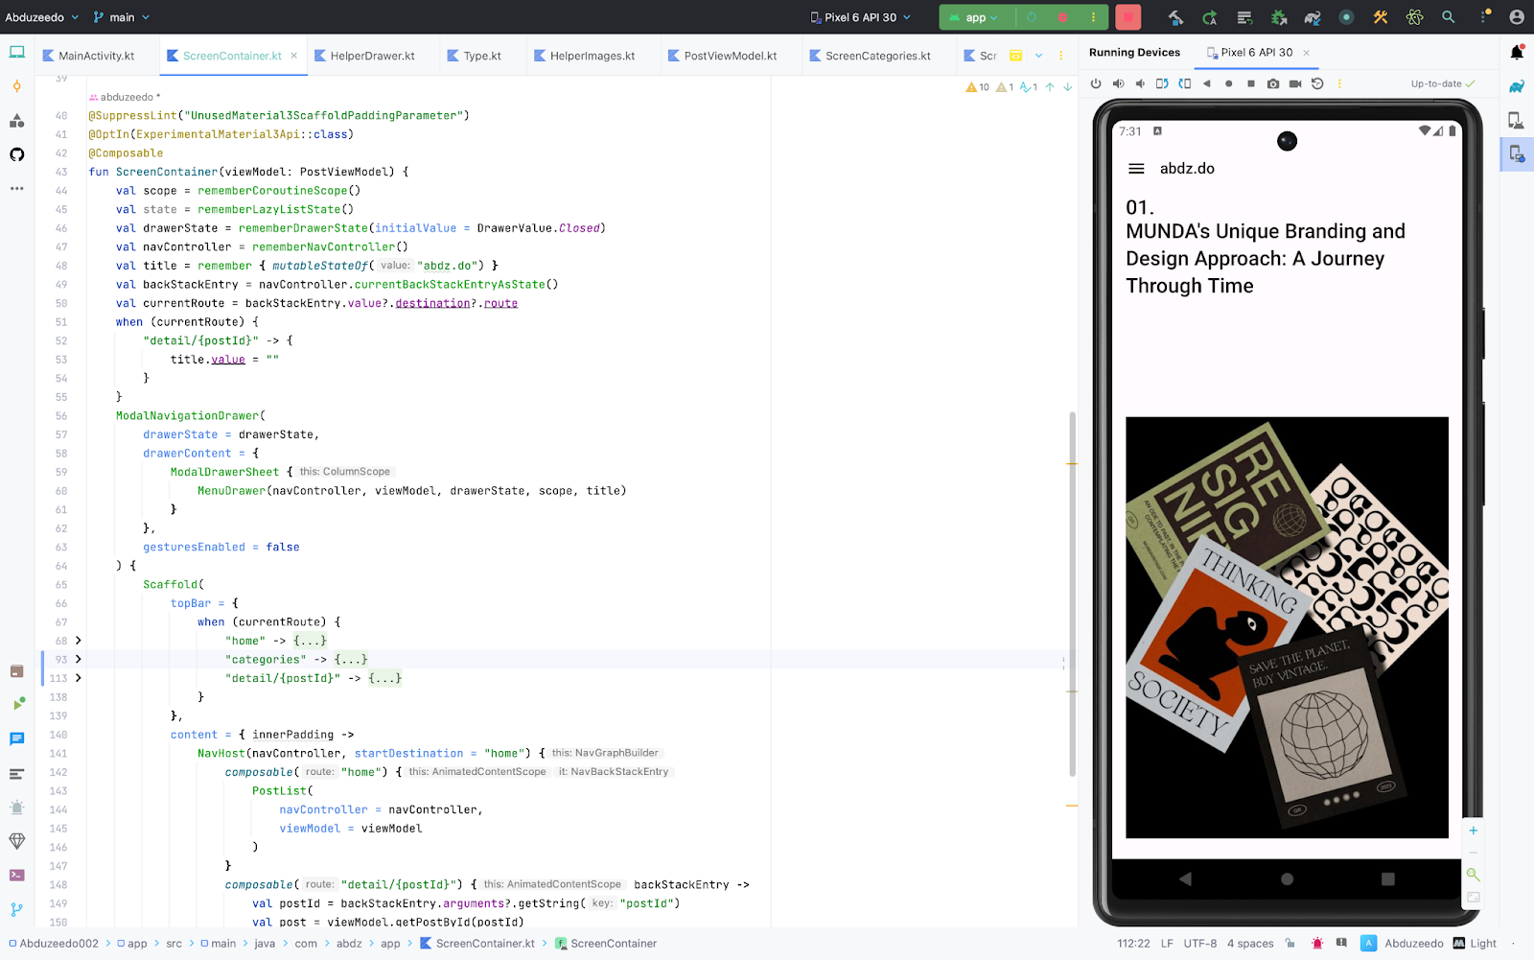Toggle the file read-only lock icon
This screenshot has height=960, width=1534.
pos(1290,944)
